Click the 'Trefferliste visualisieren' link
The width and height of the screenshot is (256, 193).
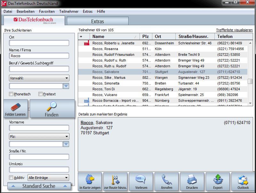pos(234,30)
